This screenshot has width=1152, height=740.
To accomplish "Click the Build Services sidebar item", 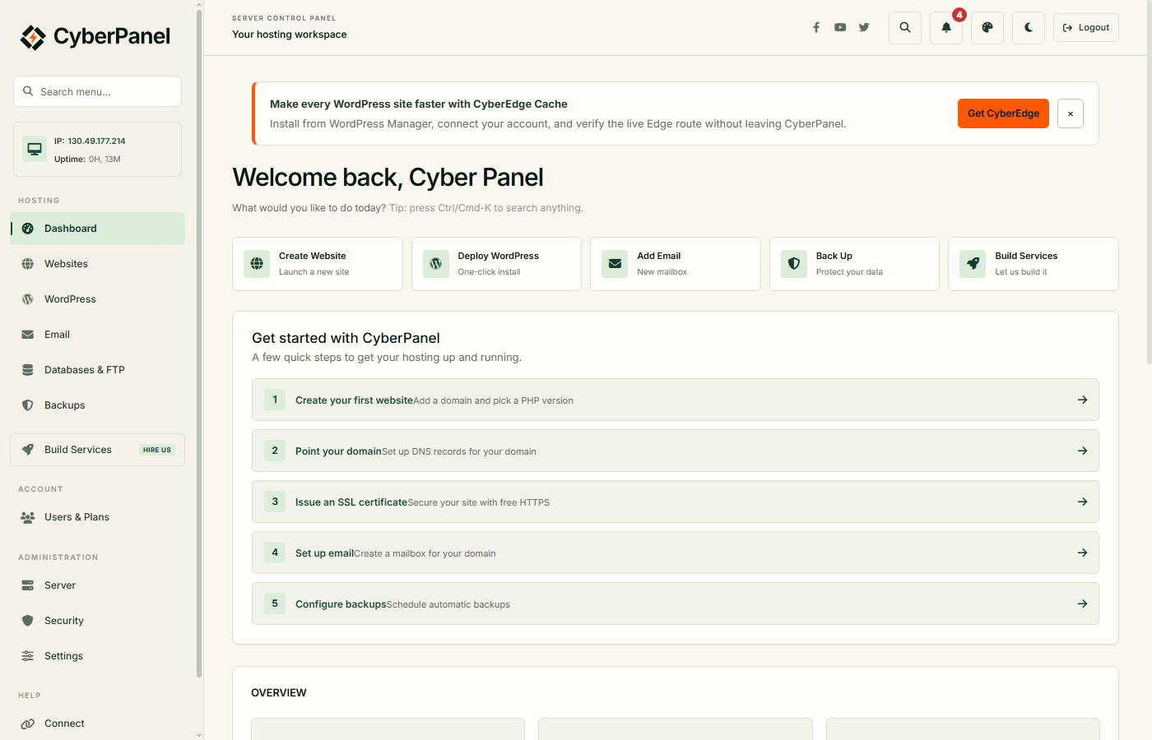I will 97,450.
